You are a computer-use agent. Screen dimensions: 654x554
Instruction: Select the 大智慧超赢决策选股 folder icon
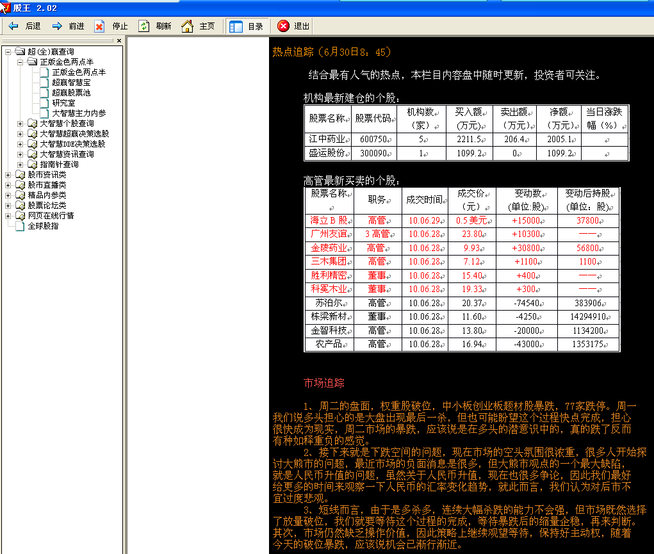[x=33, y=133]
